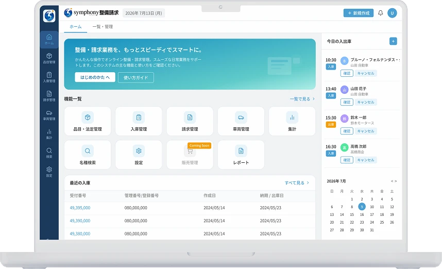This screenshot has height=269, width=442.
Task: Cancel 山田 花子's 13:40 appointment
Action: pyautogui.click(x=366, y=102)
